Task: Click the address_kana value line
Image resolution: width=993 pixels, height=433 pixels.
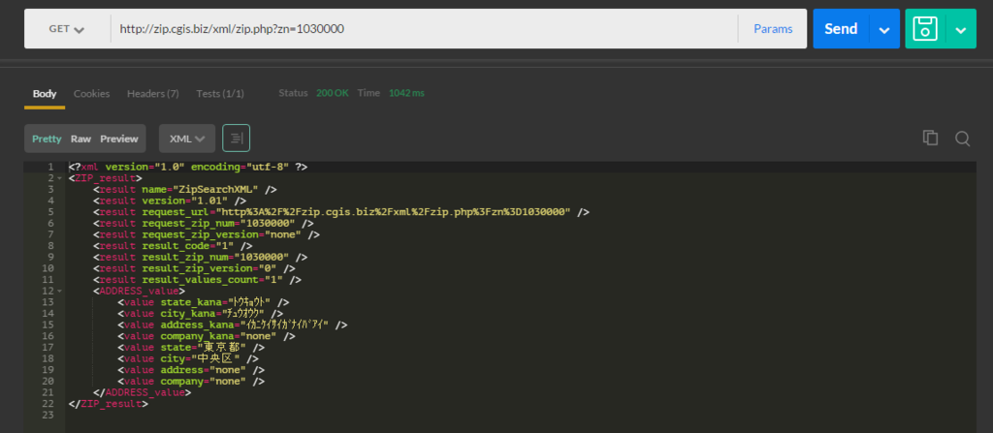Action: 233,325
